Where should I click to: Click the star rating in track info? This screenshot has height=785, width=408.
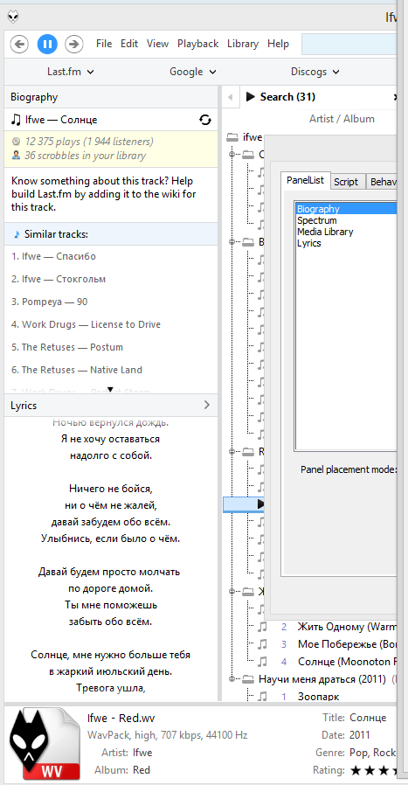tap(374, 770)
